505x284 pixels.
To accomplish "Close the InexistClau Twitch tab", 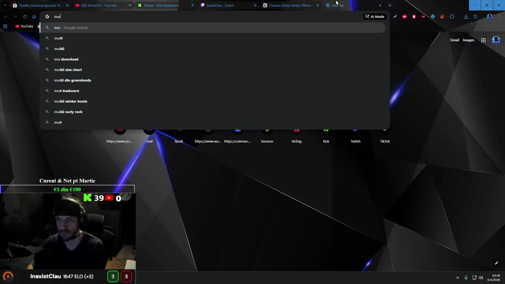I will pos(255,6).
